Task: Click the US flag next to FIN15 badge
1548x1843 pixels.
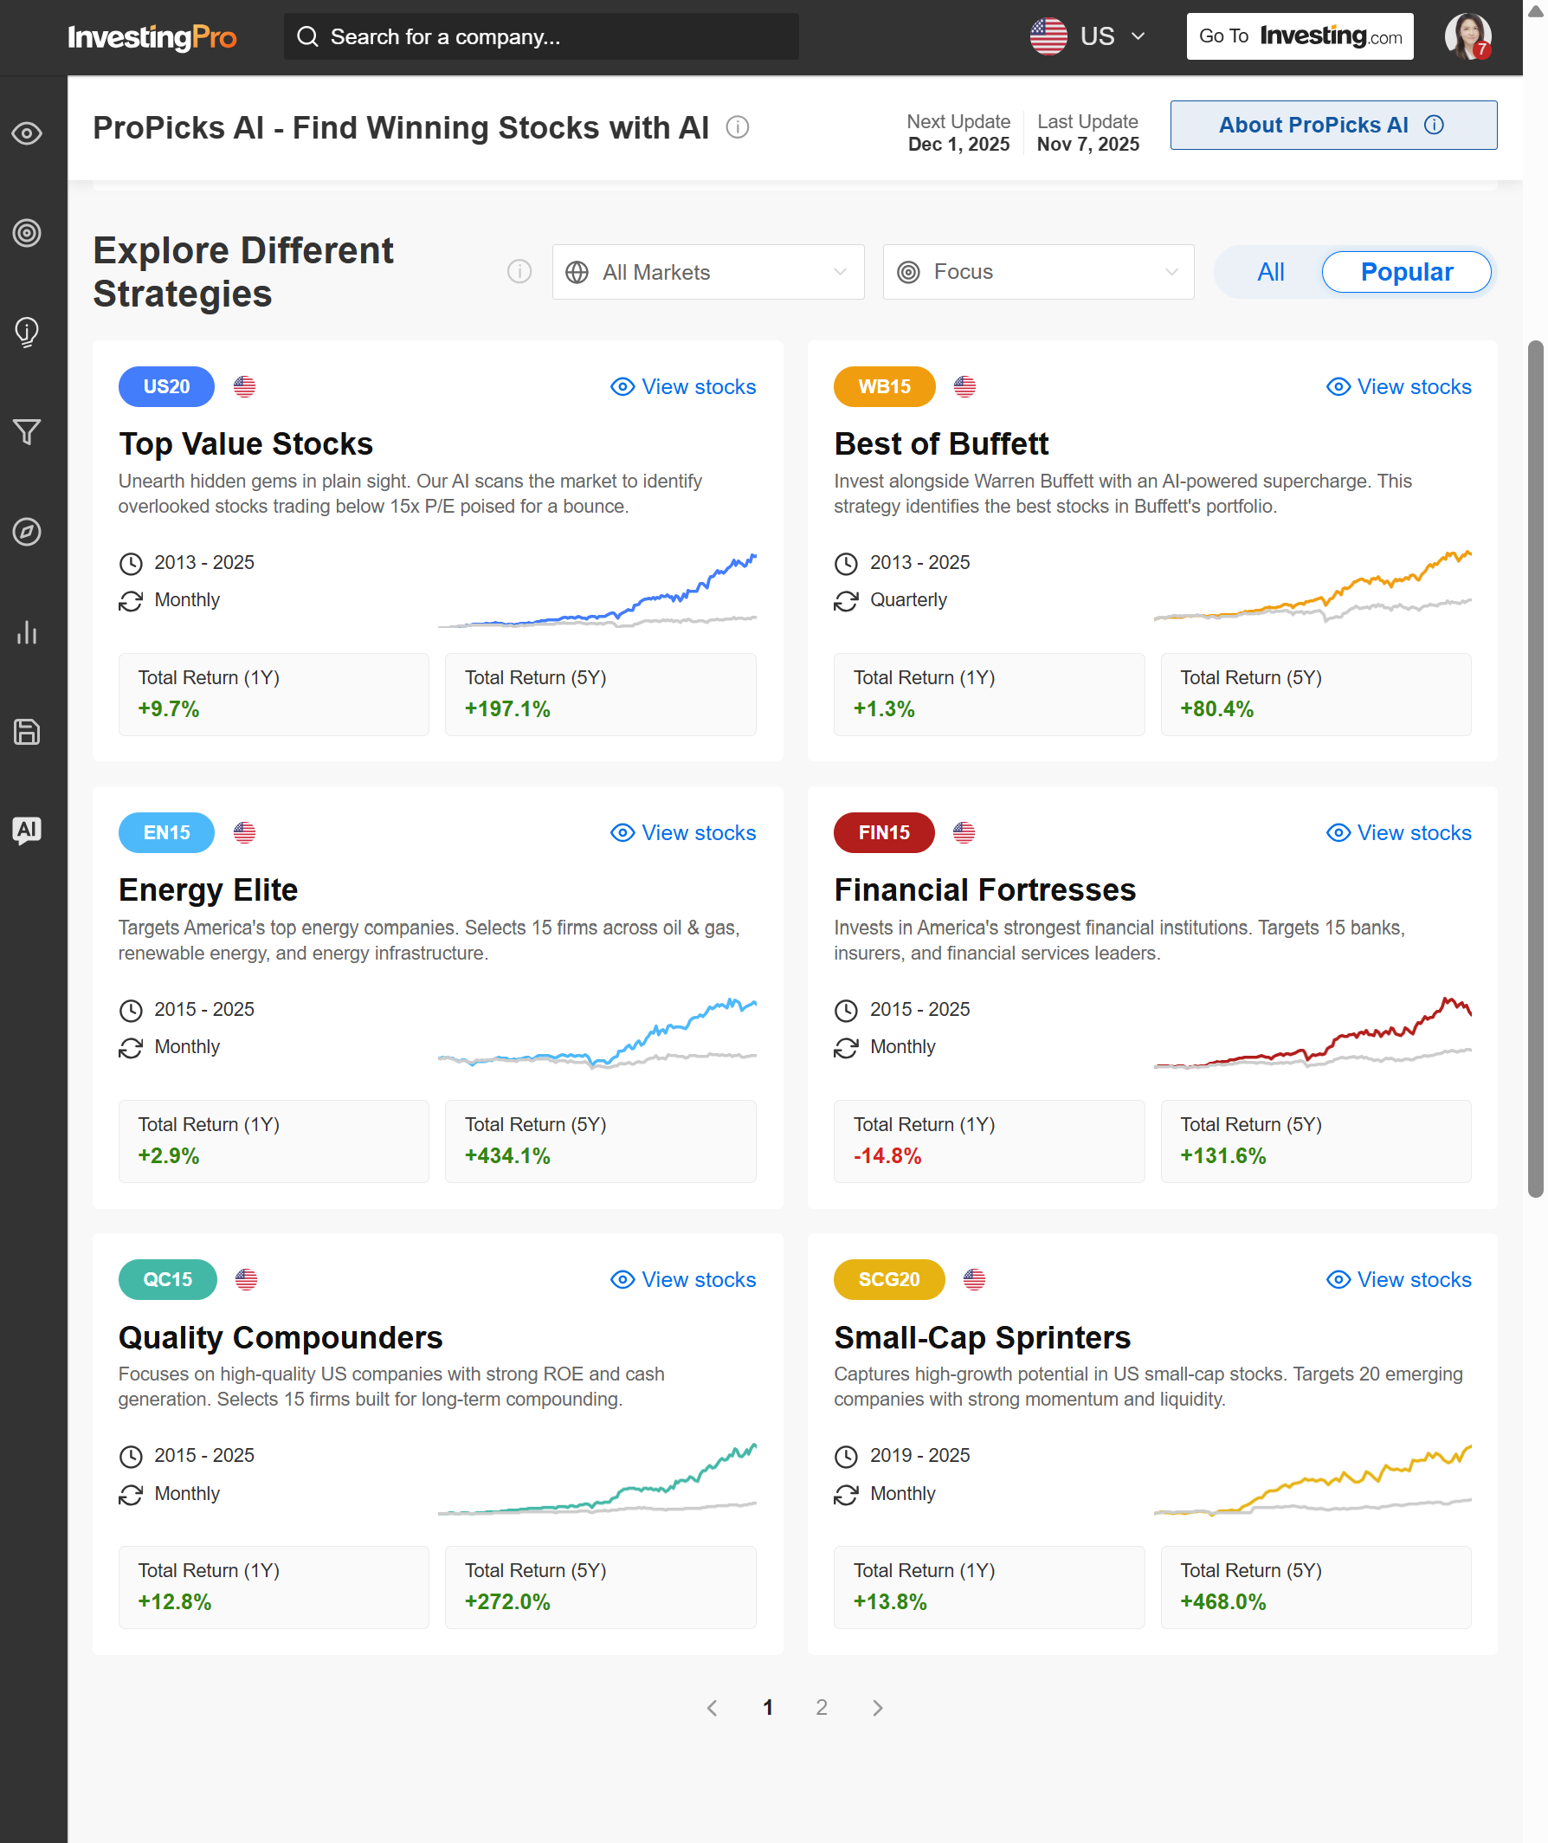Action: pos(964,833)
